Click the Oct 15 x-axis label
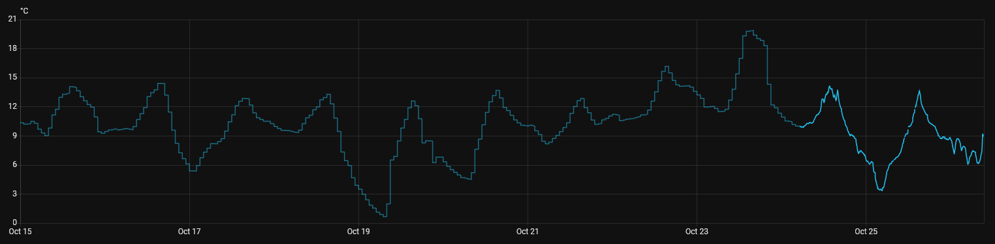Image resolution: width=995 pixels, height=244 pixels. 20,232
